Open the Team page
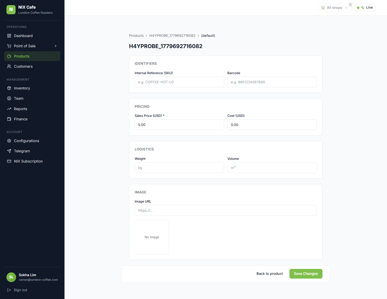The image size is (387, 299). click(x=32, y=98)
